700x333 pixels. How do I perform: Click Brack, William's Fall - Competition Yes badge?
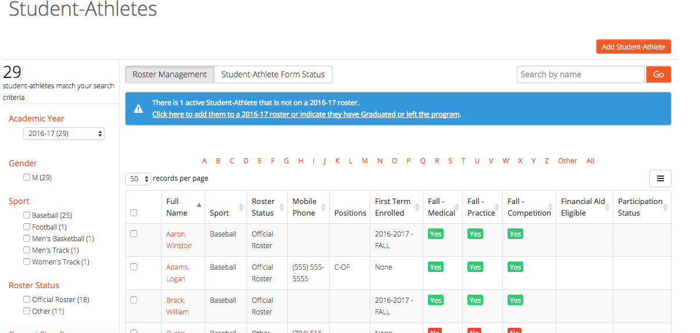515,300
